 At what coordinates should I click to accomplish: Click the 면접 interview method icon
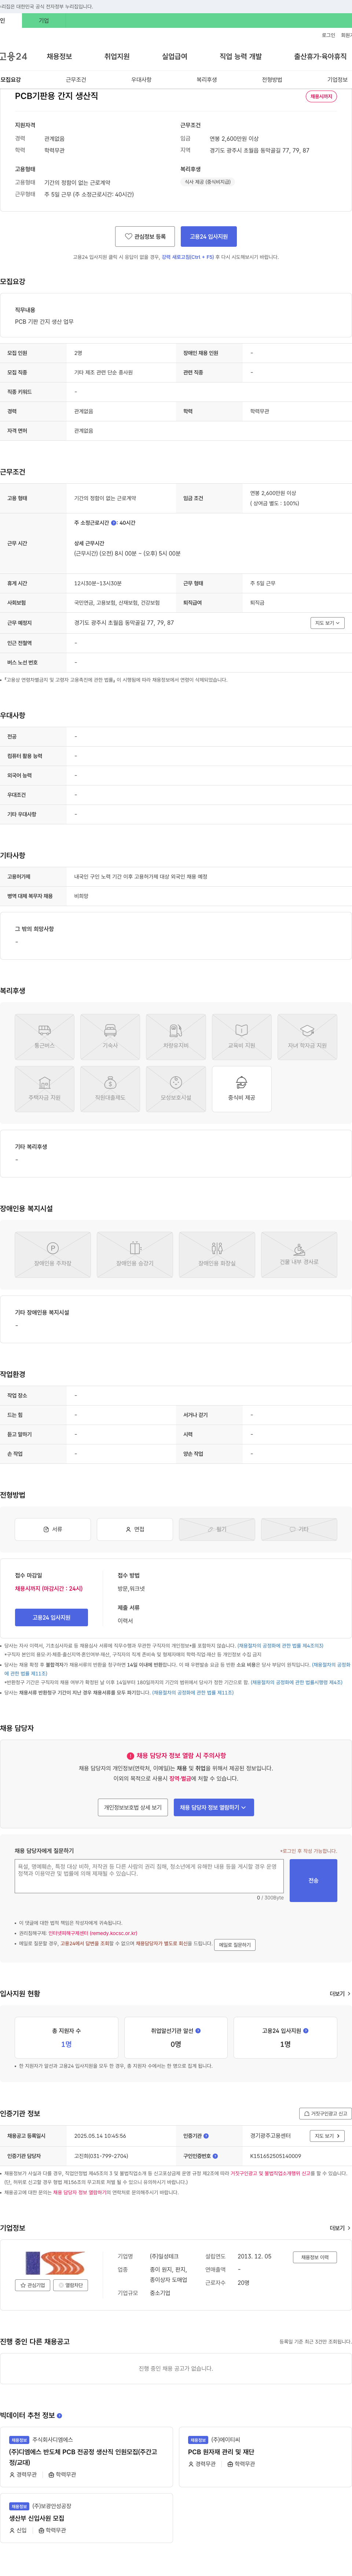pyautogui.click(x=135, y=1529)
